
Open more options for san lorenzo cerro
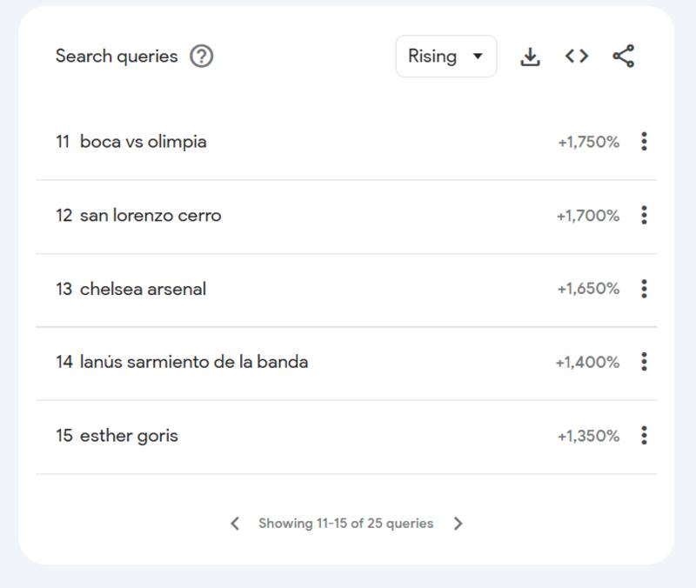click(644, 215)
